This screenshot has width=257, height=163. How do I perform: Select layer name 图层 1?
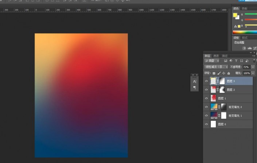222,98
